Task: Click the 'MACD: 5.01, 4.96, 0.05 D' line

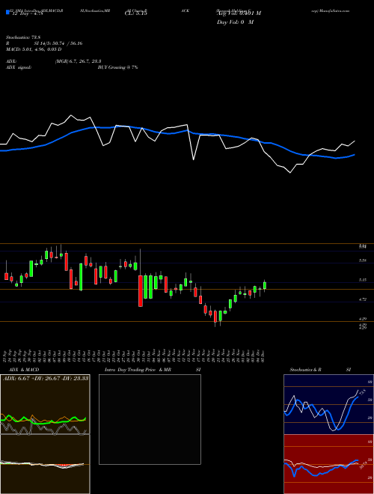Action: click(x=34, y=49)
